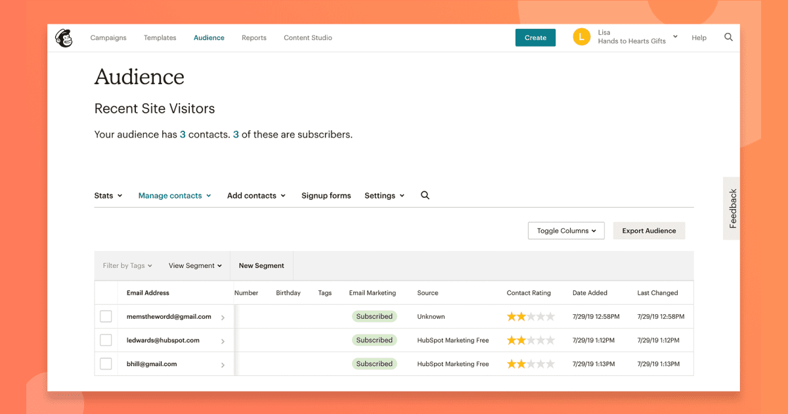Click Subscribed badge for memsthewordd@gmail.com
The image size is (788, 414).
[374, 317]
